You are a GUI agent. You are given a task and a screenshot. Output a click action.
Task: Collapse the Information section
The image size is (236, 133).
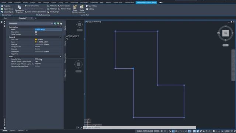point(60,27)
